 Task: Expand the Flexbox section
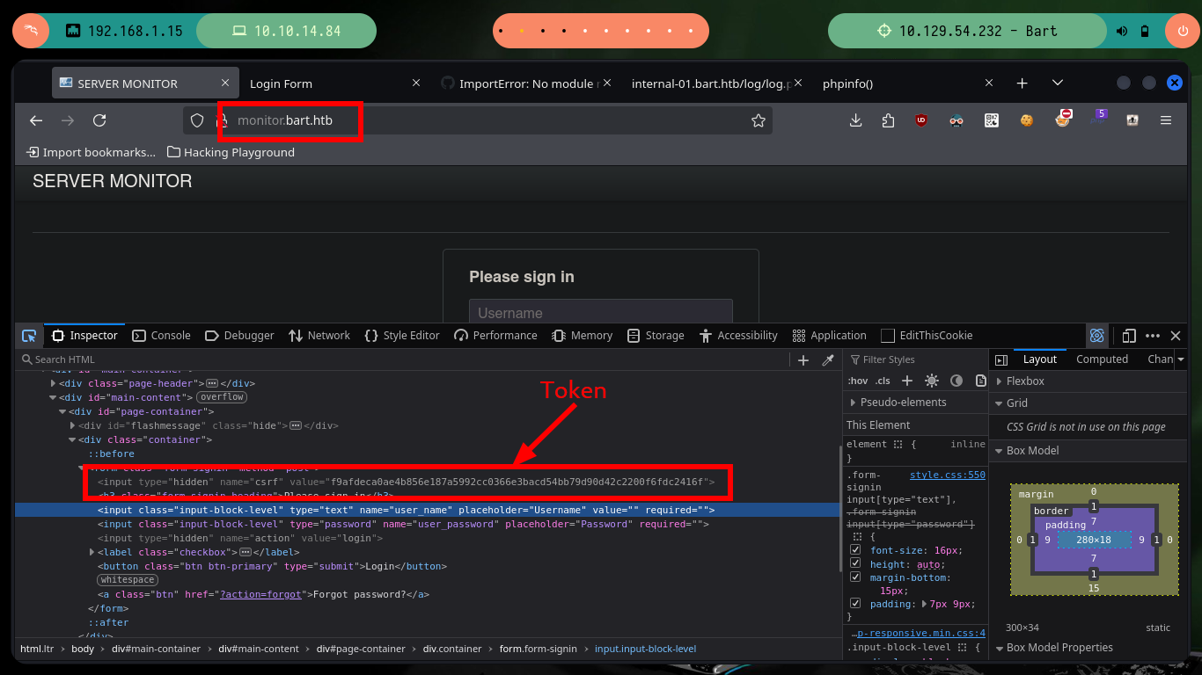[998, 381]
